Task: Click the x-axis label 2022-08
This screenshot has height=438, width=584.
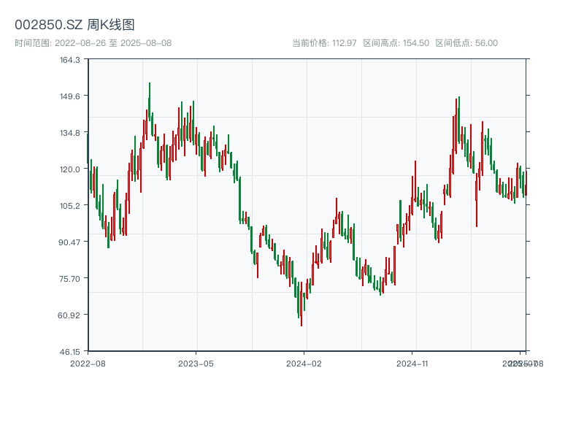Action: pos(88,364)
